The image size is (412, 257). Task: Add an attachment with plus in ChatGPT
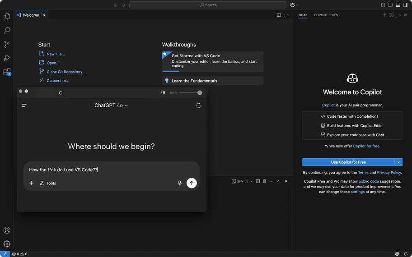pos(32,183)
